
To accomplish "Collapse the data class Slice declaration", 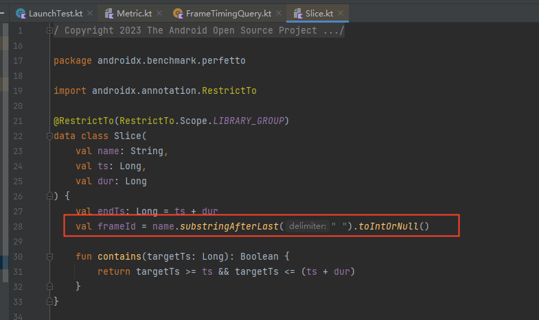I will pos(49,136).
